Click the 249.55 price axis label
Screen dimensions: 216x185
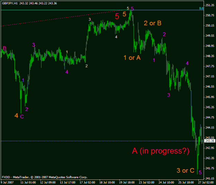[210, 36]
